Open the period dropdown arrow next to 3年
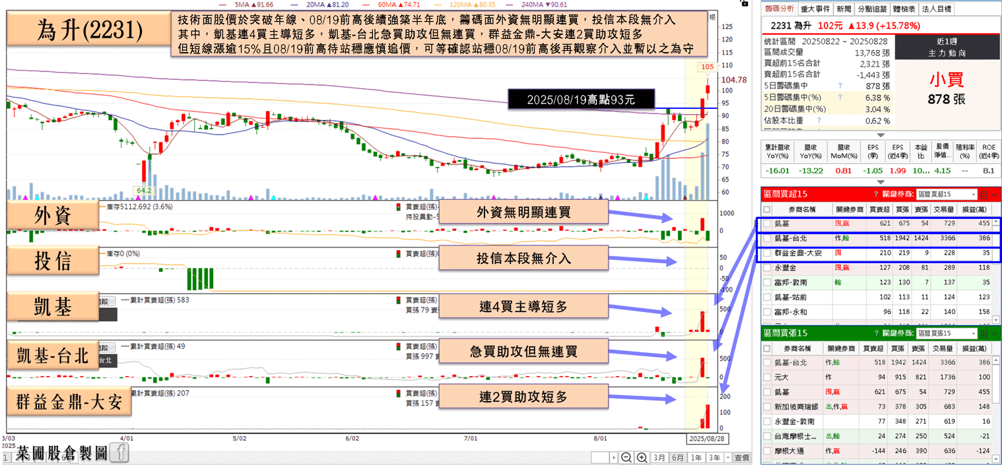Screen dimensions: 1002x475 point(727,458)
